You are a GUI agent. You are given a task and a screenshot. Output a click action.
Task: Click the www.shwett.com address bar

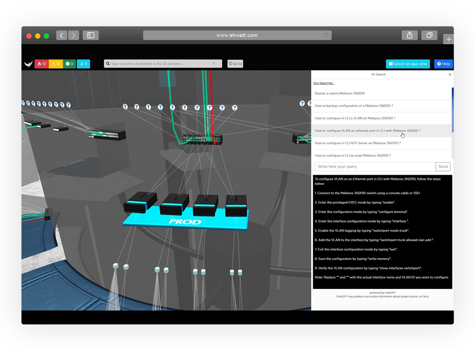(x=237, y=35)
